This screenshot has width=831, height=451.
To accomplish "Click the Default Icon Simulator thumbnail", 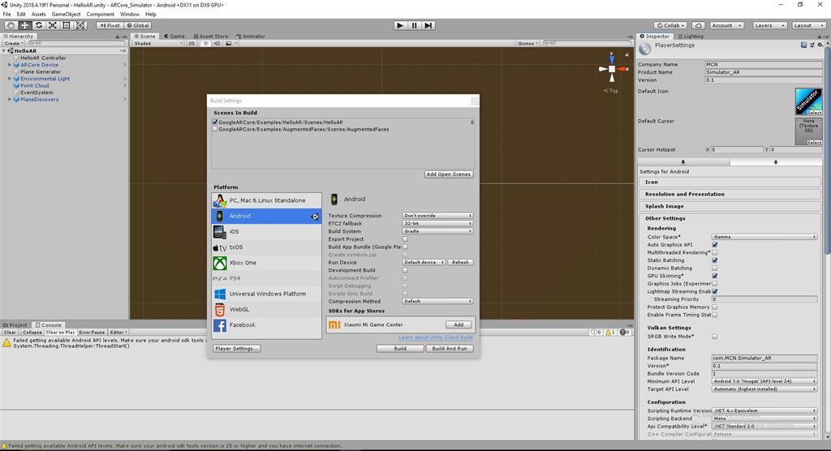I will point(808,101).
